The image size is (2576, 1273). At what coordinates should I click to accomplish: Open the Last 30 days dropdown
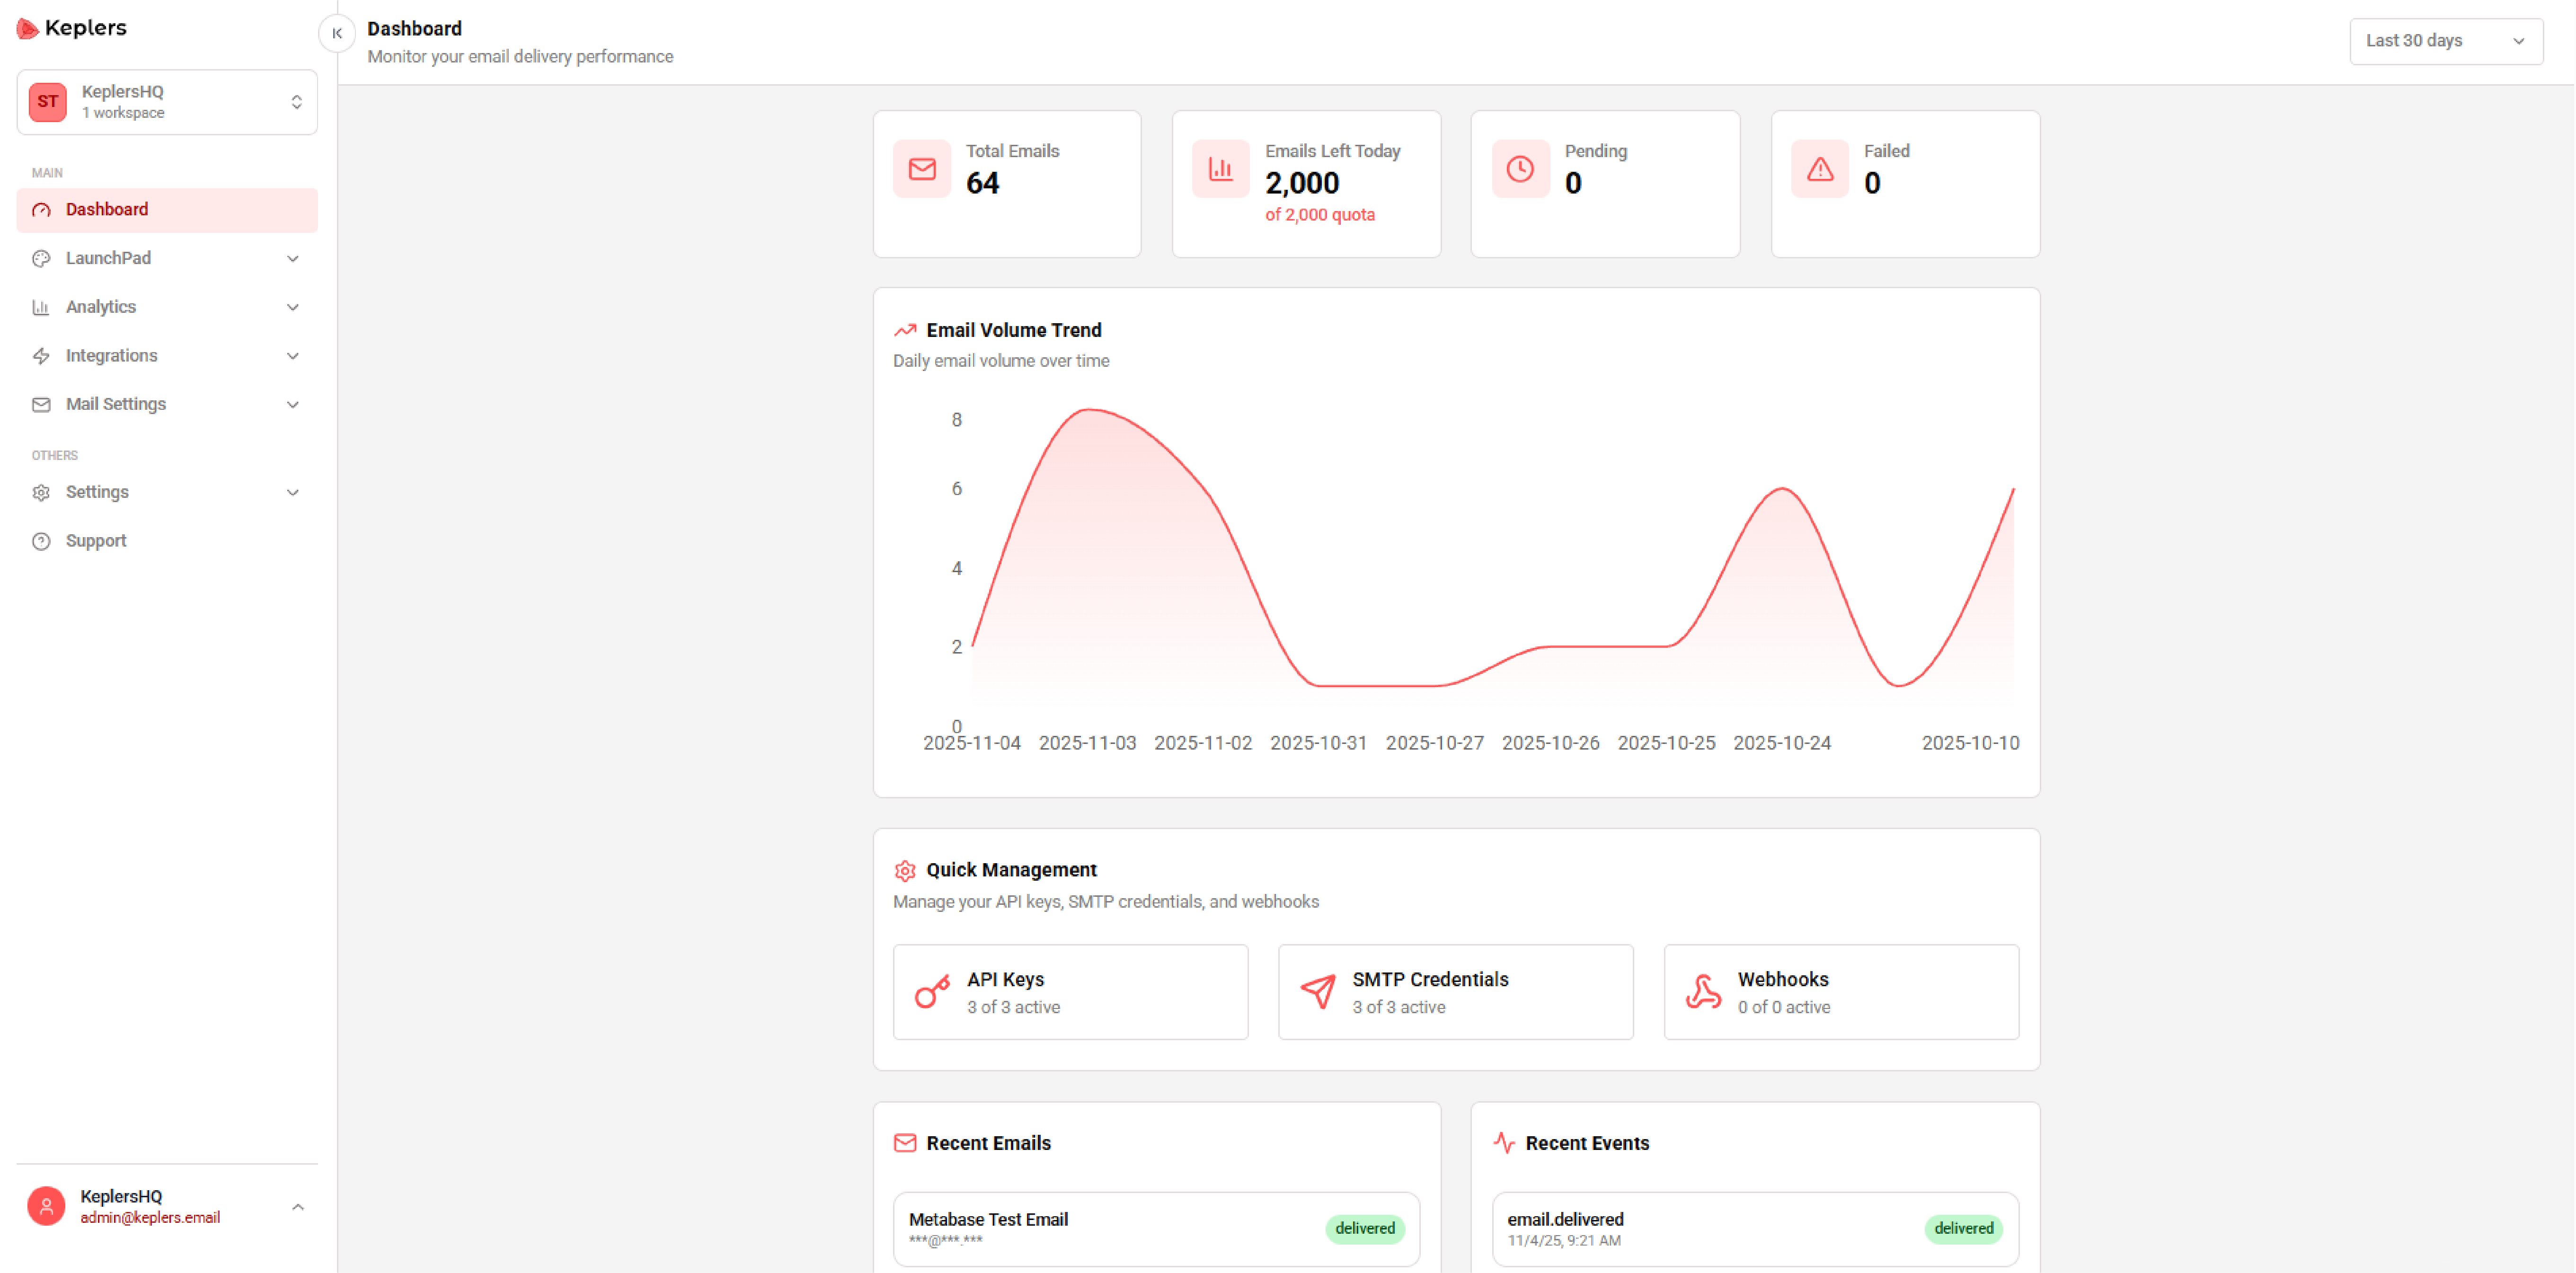(x=2445, y=41)
